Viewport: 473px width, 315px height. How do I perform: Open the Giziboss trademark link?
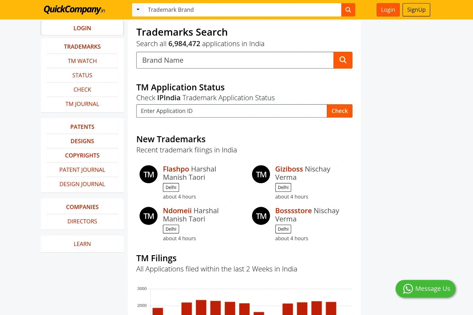pyautogui.click(x=289, y=169)
